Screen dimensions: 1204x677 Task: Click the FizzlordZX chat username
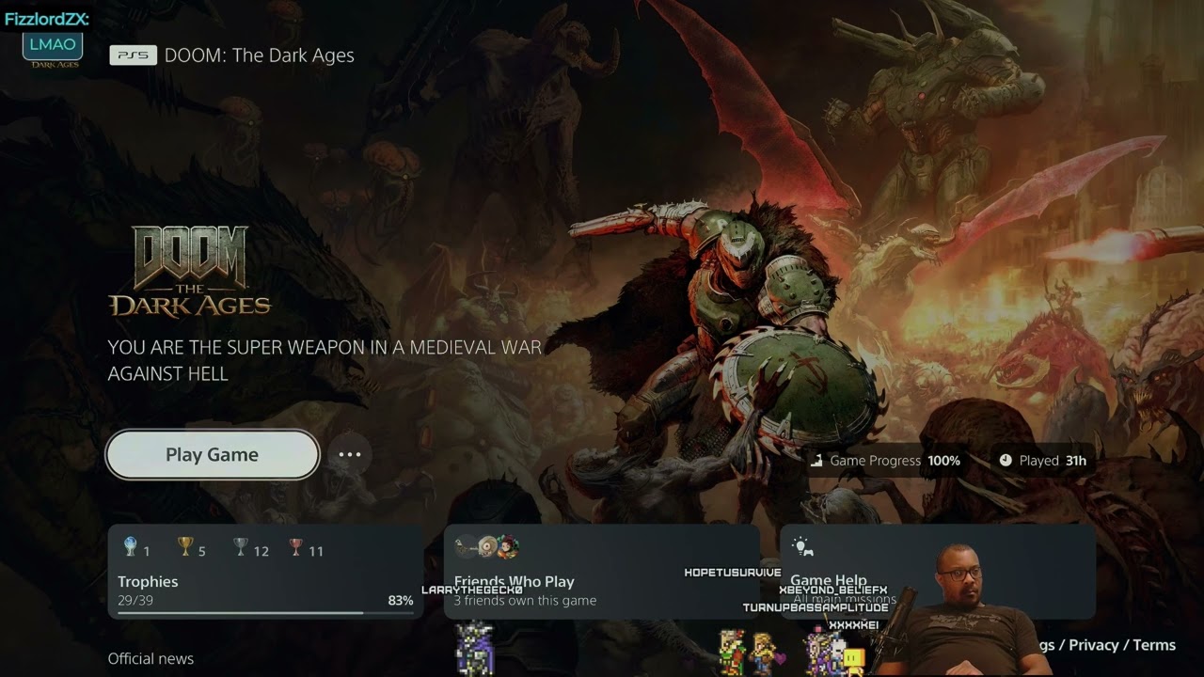pos(46,20)
